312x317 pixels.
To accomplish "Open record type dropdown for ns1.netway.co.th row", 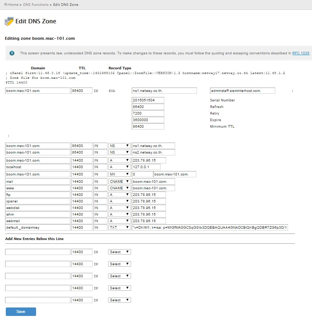I will coord(119,146).
